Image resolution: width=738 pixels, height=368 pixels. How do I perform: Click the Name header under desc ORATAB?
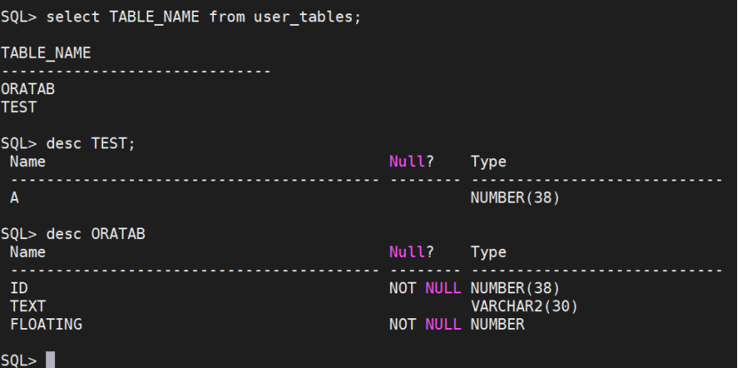tap(28, 252)
